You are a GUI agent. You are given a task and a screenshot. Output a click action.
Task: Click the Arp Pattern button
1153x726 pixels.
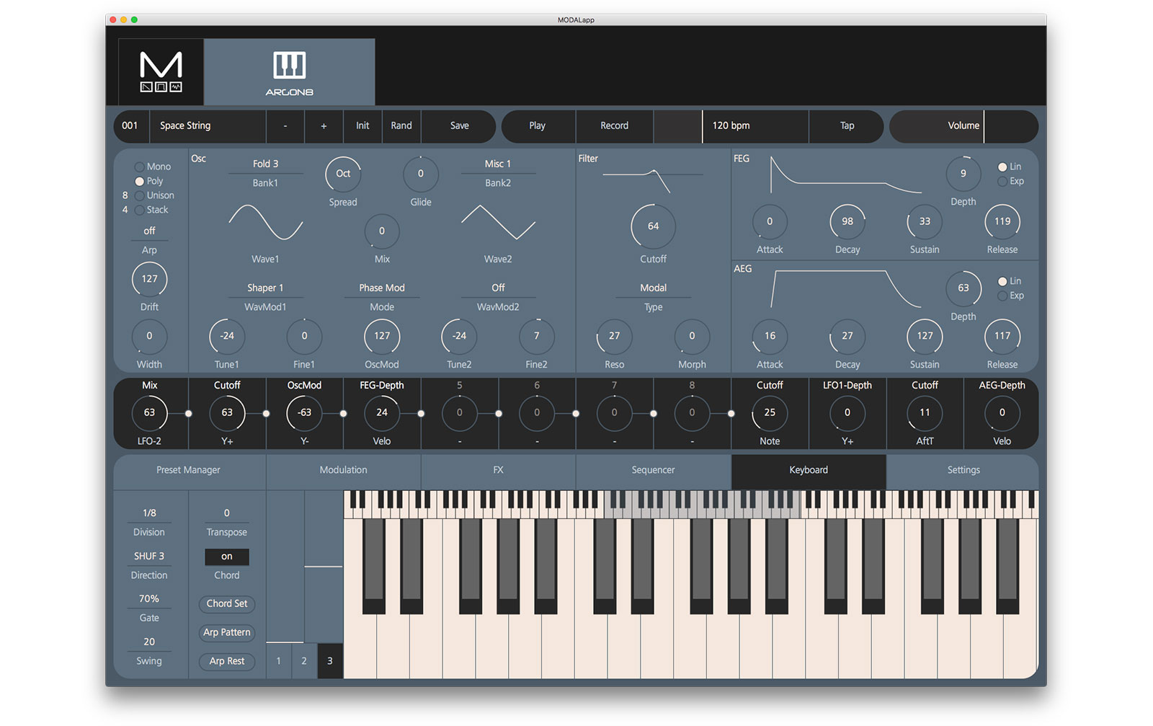tap(227, 632)
